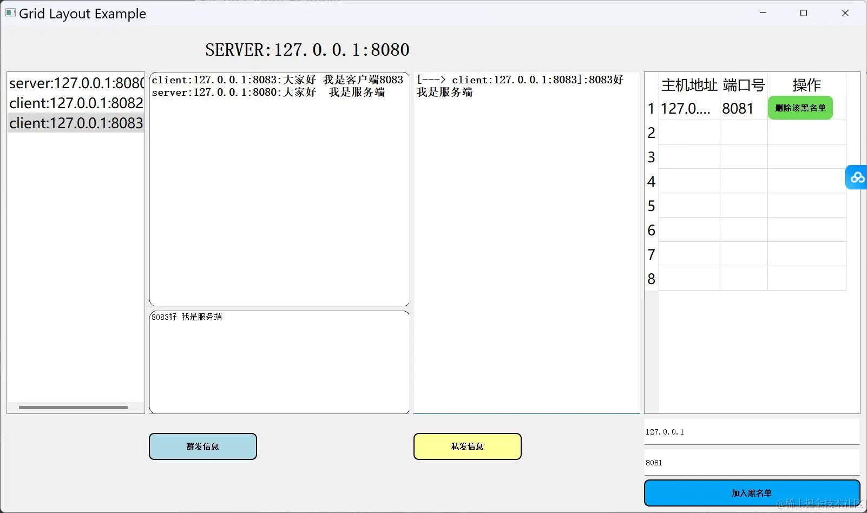Click the Grid Layout Example window icon

pyautogui.click(x=10, y=13)
